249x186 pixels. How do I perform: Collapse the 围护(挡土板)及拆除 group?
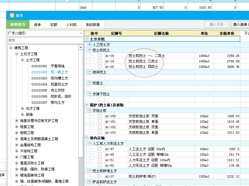pyautogui.click(x=87, y=105)
